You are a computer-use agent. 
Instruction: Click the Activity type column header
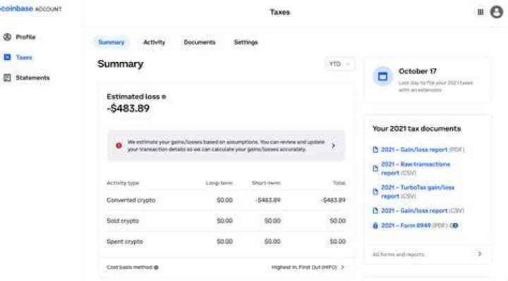pos(123,183)
